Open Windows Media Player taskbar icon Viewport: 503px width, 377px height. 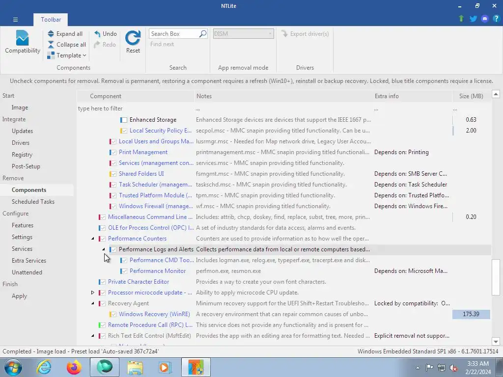(x=166, y=367)
